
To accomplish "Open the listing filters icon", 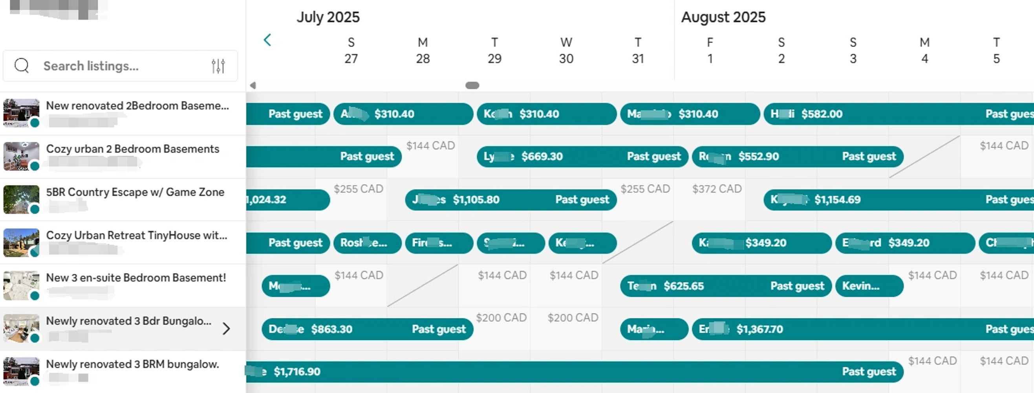I will (x=218, y=66).
